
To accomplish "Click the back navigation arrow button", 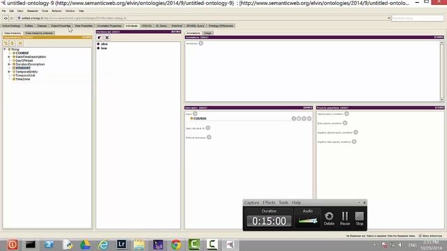I will [x=6, y=18].
